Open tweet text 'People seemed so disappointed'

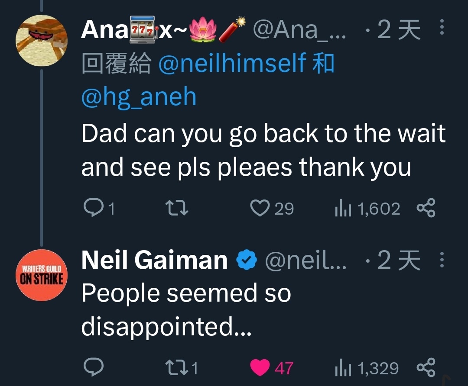point(186,310)
